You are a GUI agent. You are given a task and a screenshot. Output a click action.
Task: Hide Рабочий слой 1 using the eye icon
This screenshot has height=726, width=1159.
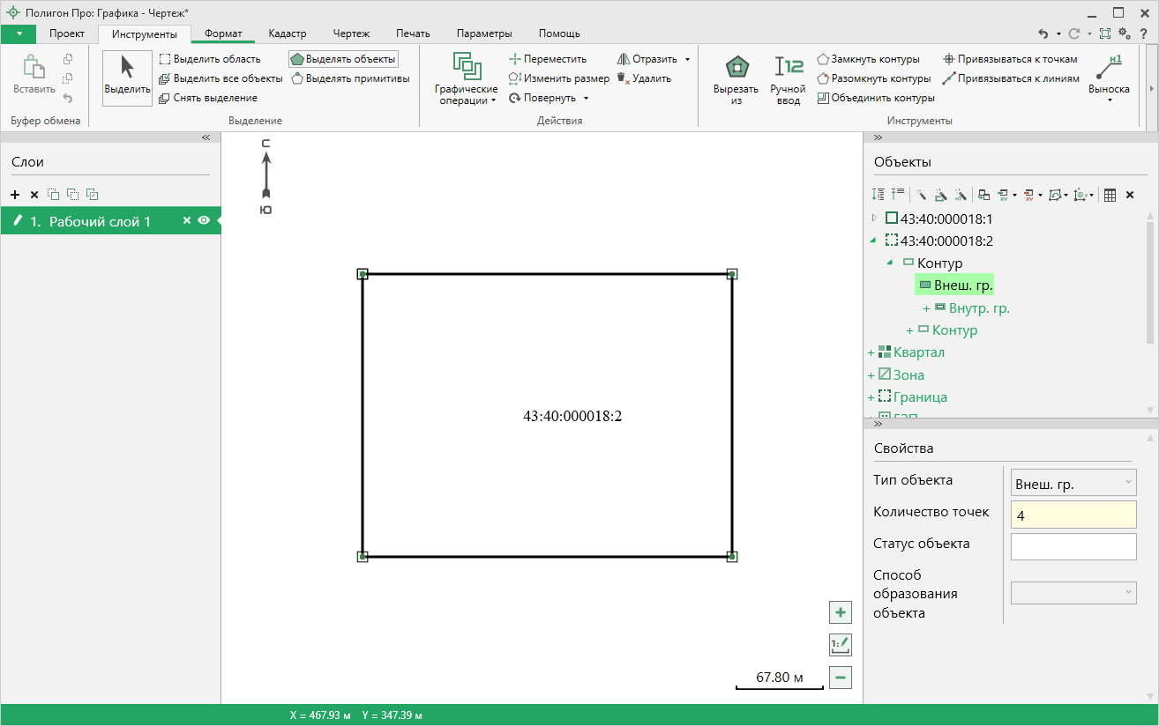(204, 221)
